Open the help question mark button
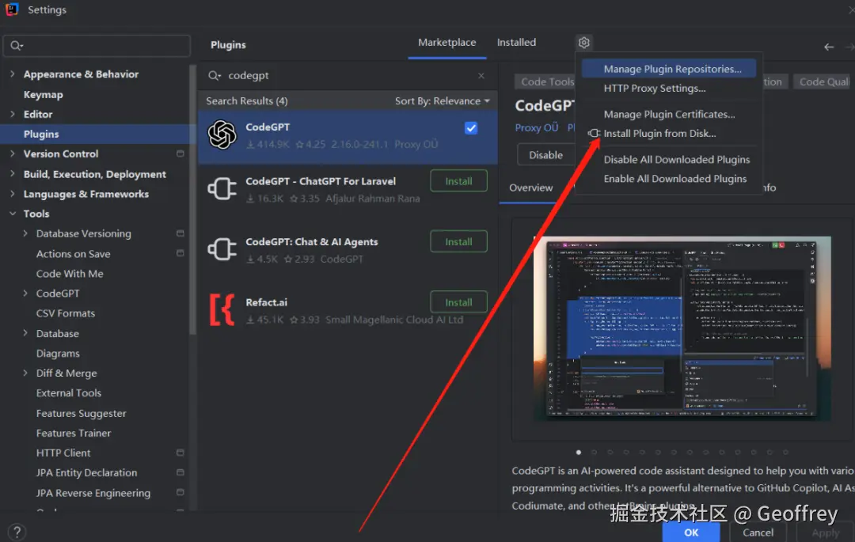This screenshot has height=542, width=855. pos(17,532)
